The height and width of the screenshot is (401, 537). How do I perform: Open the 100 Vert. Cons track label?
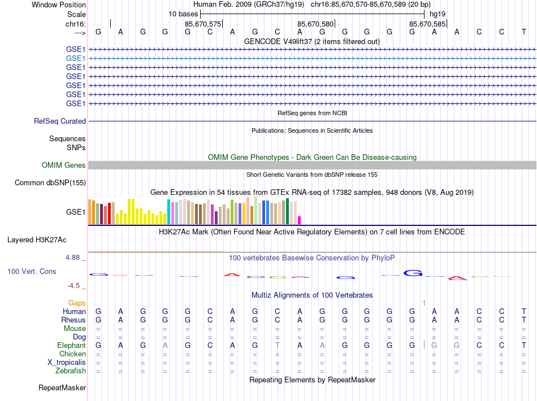pos(32,271)
